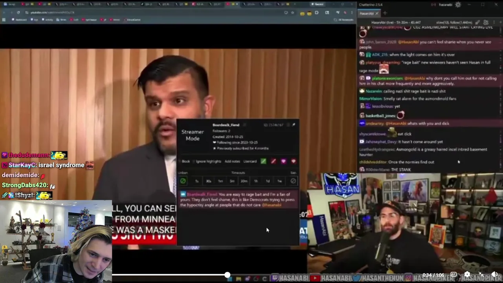Click the red diamond custom action icon
This screenshot has width=503, height=283.
click(x=293, y=161)
